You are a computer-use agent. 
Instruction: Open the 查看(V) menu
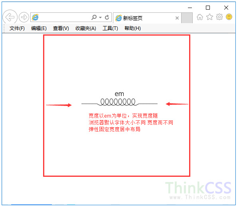coord(61,28)
